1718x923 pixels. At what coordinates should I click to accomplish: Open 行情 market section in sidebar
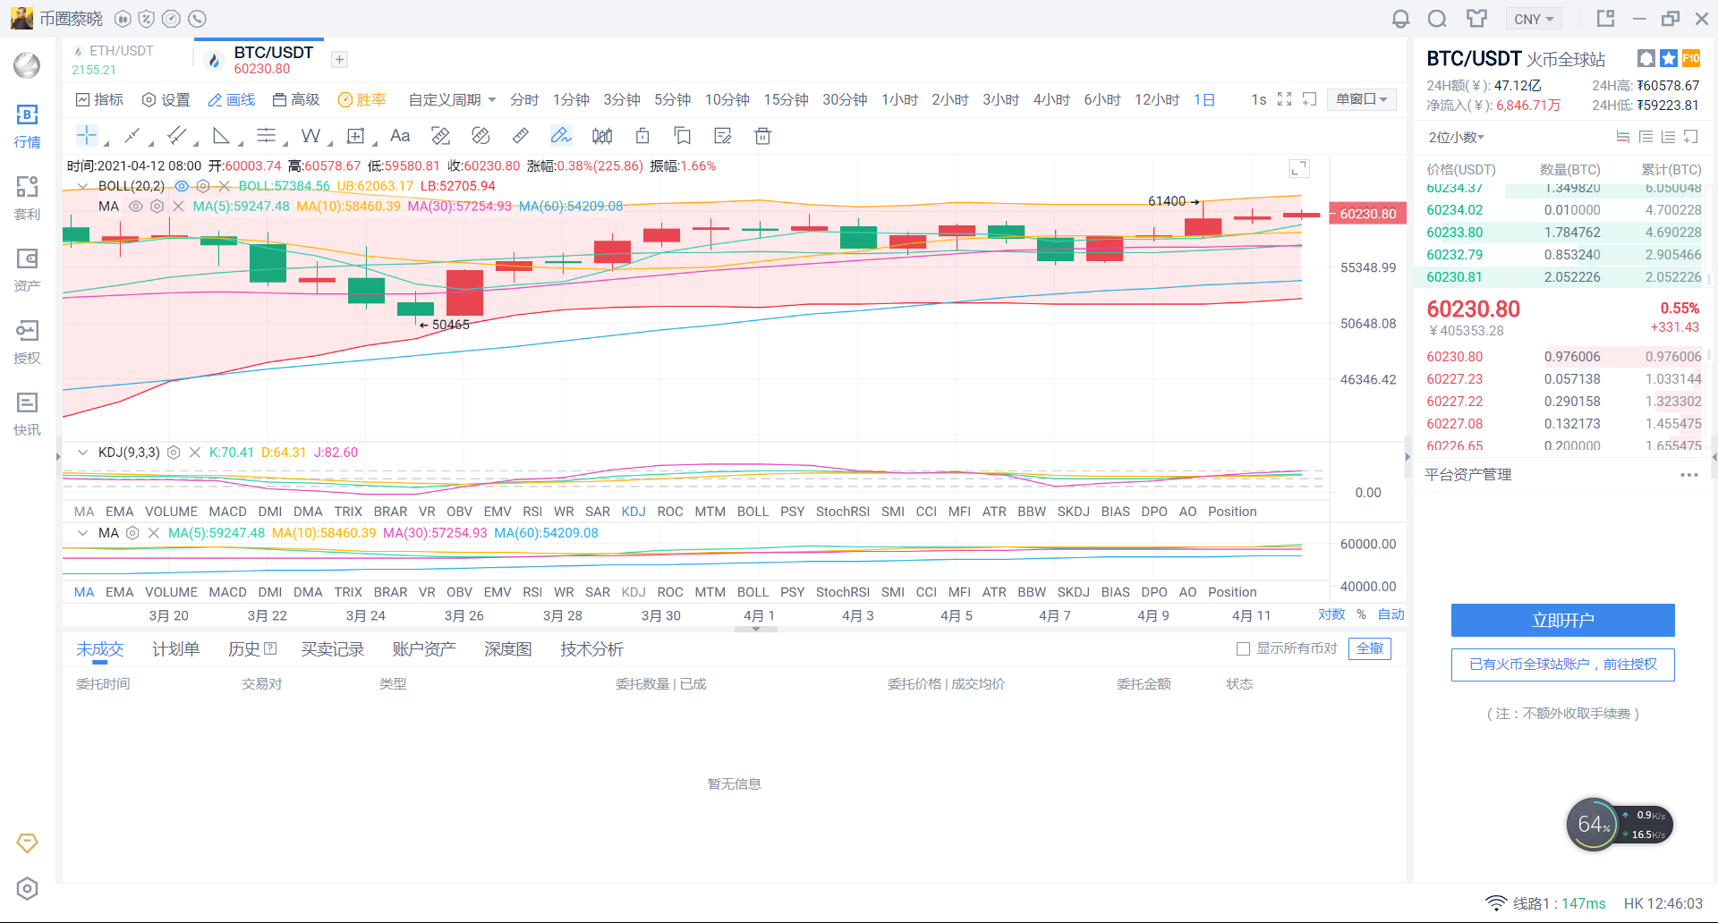(x=27, y=126)
